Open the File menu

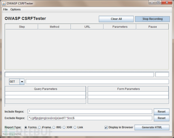pos(5,10)
